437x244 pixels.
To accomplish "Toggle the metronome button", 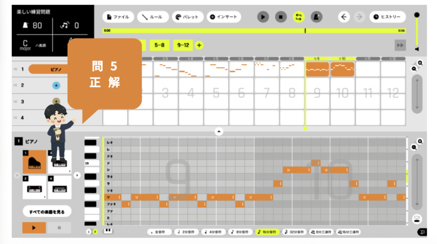I will point(316,17).
